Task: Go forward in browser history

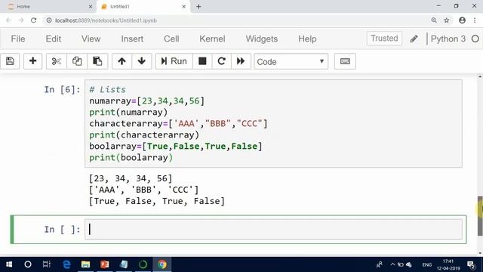Action: 21,20
